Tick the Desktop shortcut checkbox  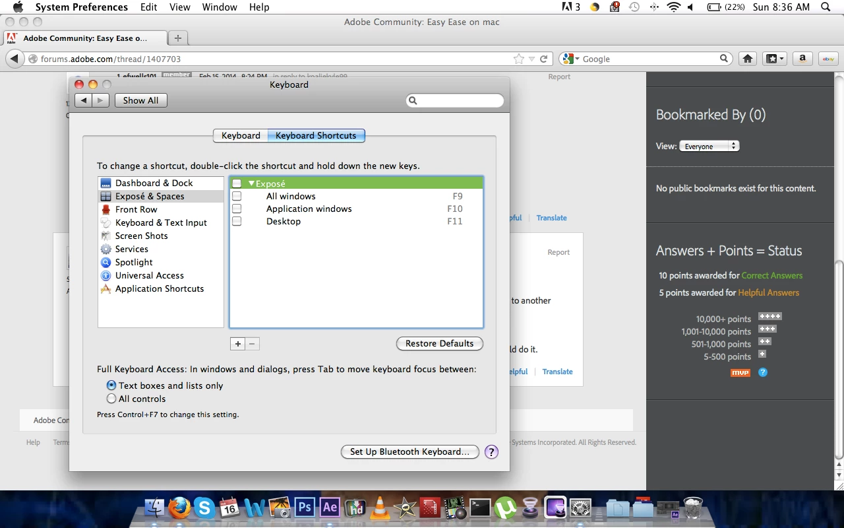pos(237,221)
